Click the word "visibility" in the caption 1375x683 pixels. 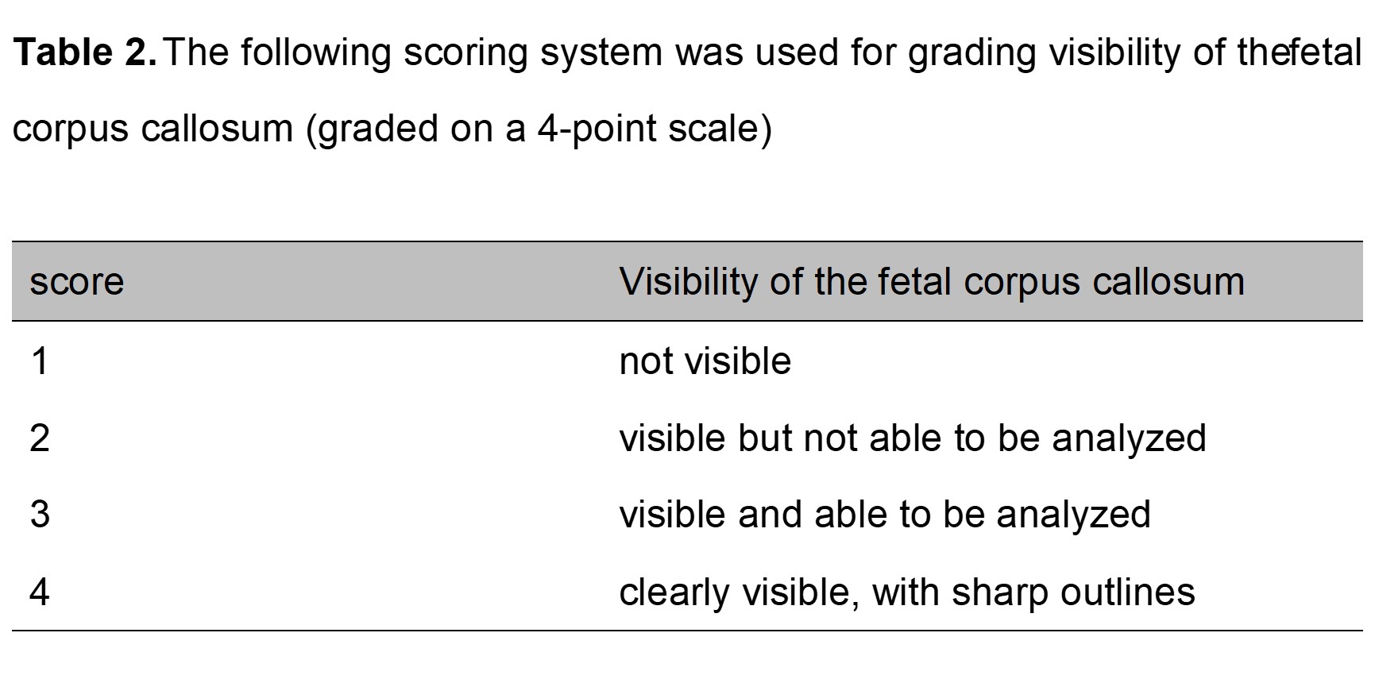[x=1114, y=52]
